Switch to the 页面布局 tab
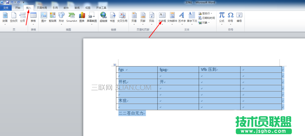Image resolution: width=305 pixels, height=136 pixels. (x=42, y=8)
